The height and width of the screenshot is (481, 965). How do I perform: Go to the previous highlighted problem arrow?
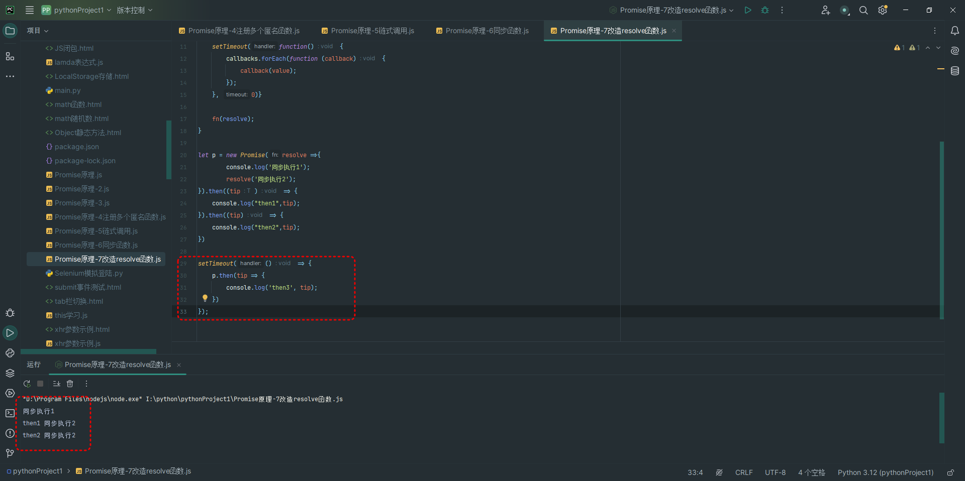coord(928,48)
